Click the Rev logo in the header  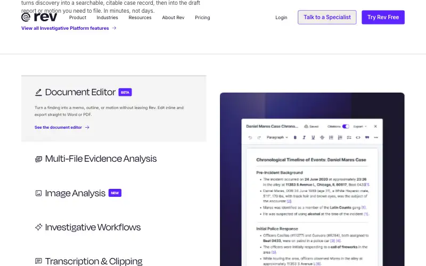[x=39, y=17]
